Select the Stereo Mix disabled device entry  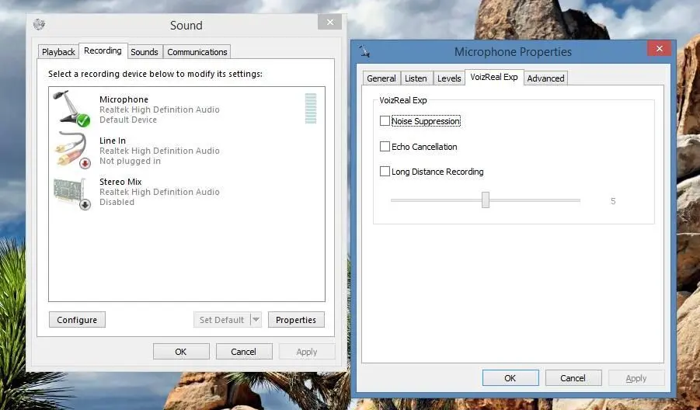click(x=186, y=192)
